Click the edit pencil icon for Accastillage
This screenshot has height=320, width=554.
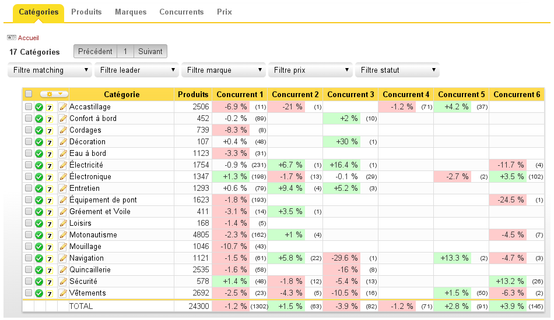(x=63, y=107)
